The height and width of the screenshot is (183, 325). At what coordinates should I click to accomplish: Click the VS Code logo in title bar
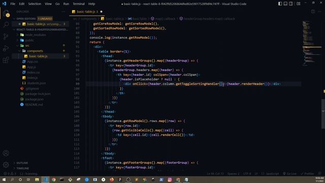tap(4, 4)
